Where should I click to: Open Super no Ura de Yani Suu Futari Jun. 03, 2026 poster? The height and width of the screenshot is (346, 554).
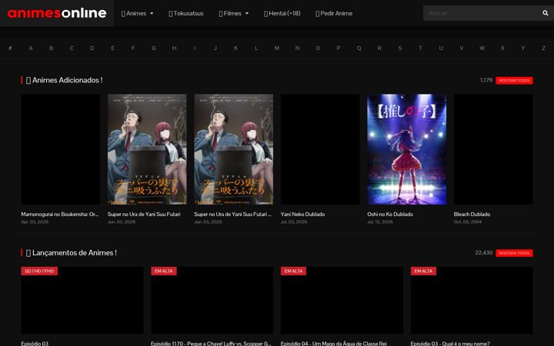[x=147, y=149]
